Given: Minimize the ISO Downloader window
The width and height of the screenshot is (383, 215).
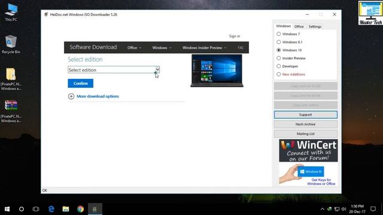Looking at the screenshot, I should pos(307,14).
